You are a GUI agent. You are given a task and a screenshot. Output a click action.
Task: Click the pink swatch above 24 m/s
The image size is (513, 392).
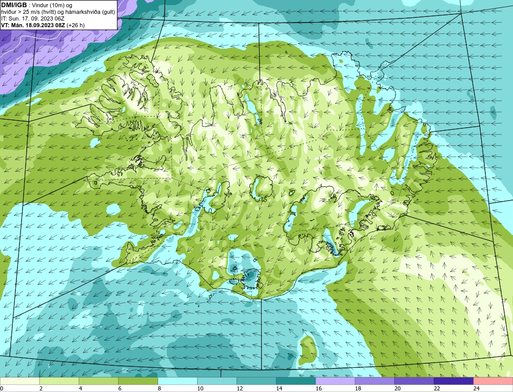(493, 381)
